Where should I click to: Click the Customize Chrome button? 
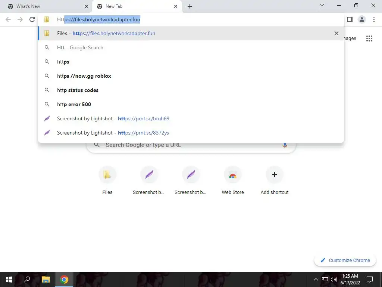coord(345,260)
